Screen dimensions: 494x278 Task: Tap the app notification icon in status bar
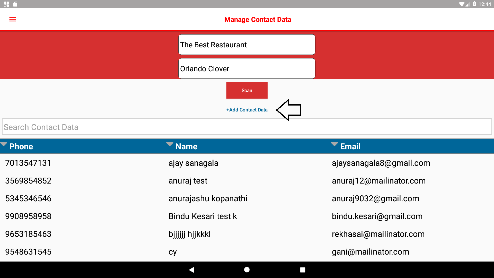coord(6,4)
